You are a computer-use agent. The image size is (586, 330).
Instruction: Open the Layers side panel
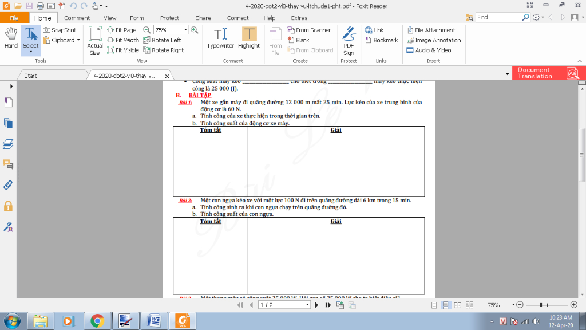click(x=8, y=144)
